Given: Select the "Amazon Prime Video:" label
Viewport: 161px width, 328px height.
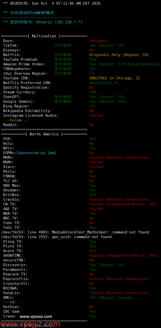Looking at the screenshot, I should (x=24, y=64).
